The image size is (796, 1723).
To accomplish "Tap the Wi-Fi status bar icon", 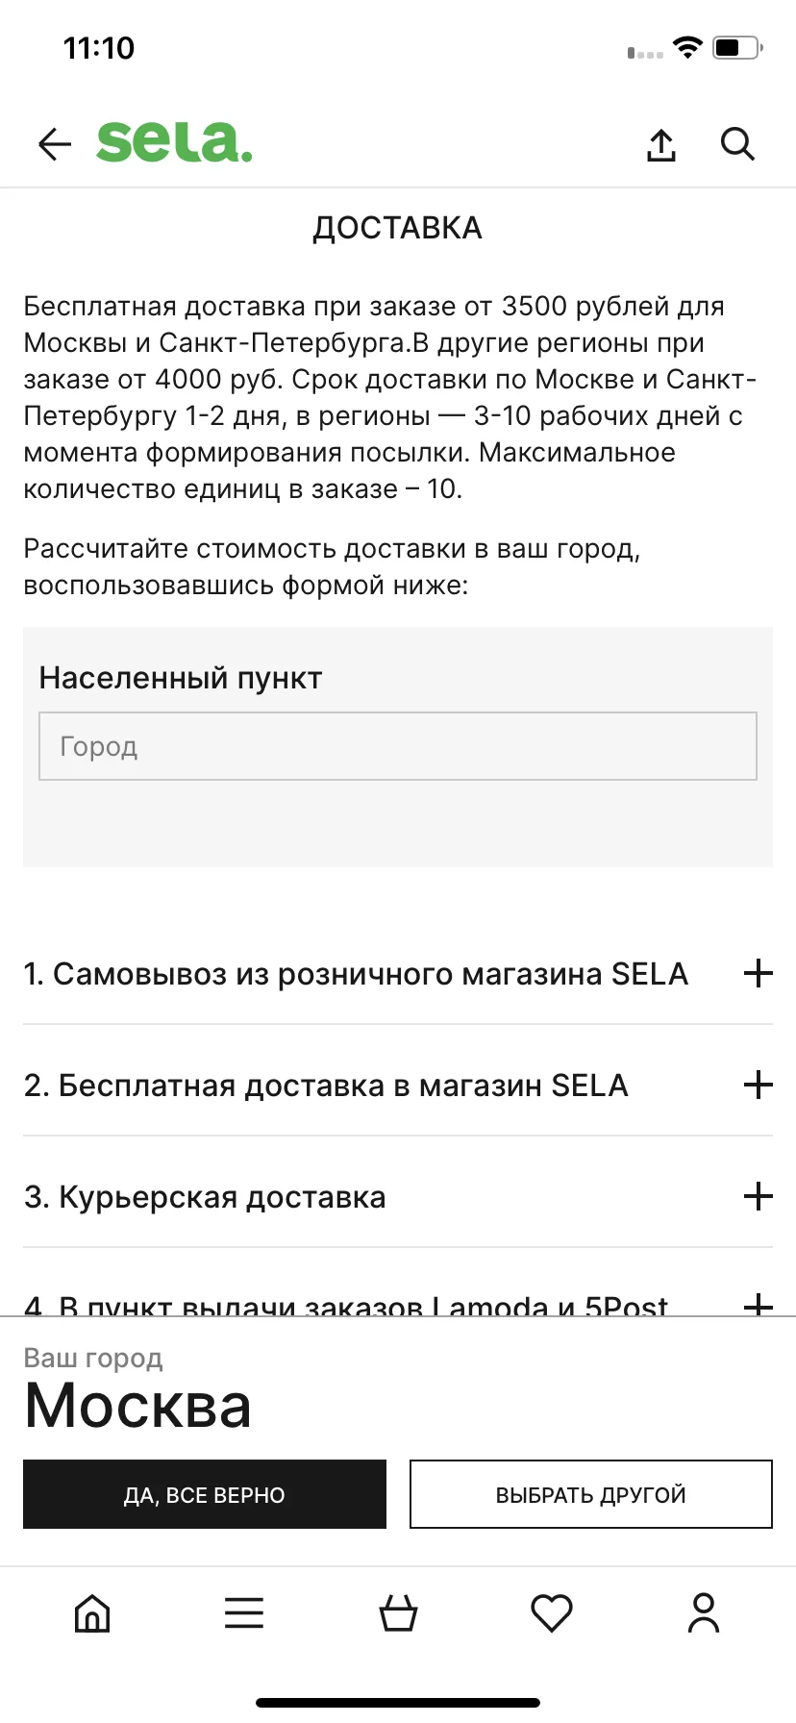I will pos(687,47).
